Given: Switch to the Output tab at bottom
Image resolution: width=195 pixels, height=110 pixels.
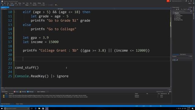Looking at the screenshot, I should 18,104.
